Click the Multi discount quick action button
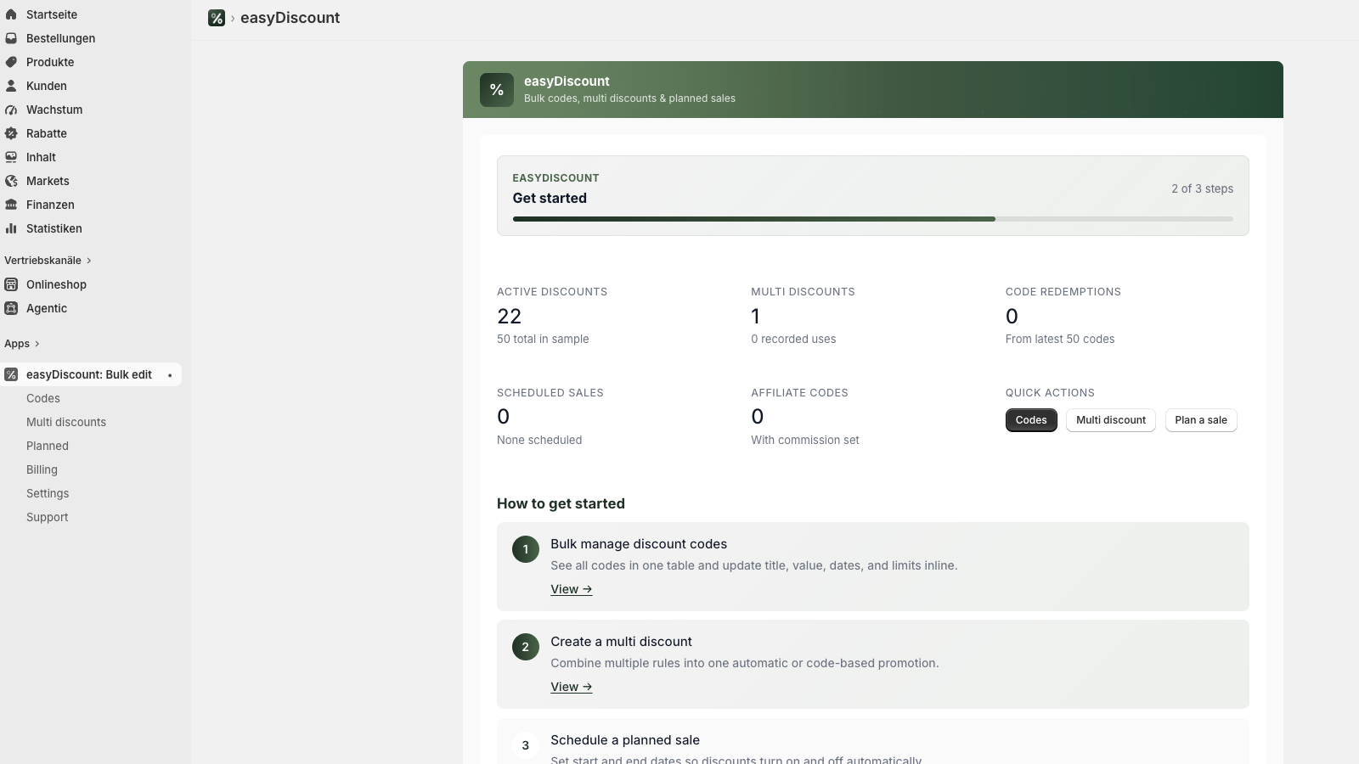Viewport: 1359px width, 764px height. click(x=1111, y=420)
